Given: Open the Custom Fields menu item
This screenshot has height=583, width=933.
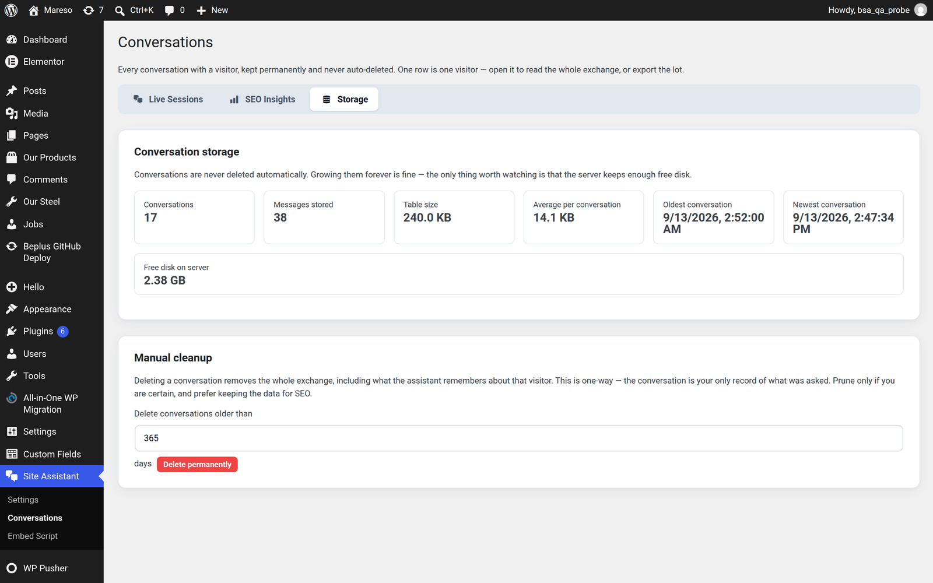Looking at the screenshot, I should click(x=52, y=454).
